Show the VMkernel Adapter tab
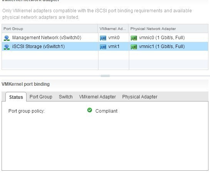Screen dimensions: 210x173 click(97, 96)
